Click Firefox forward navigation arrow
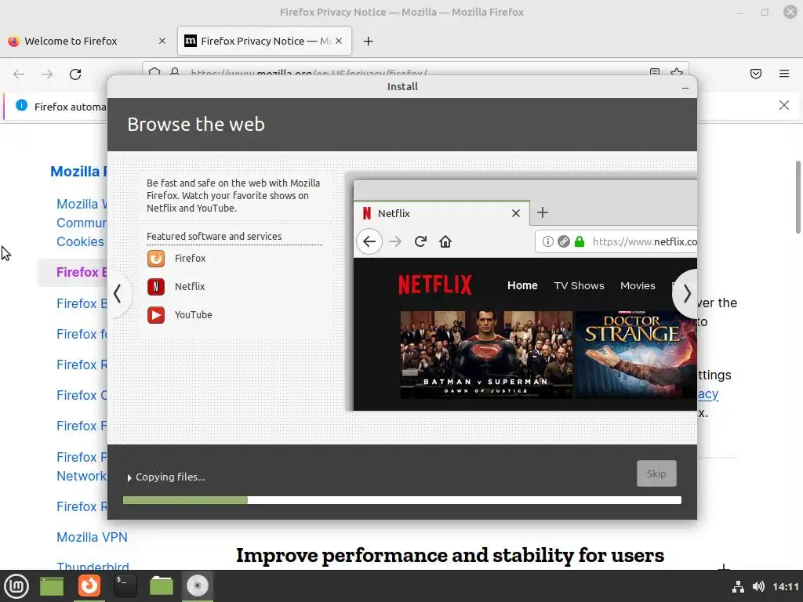The width and height of the screenshot is (803, 602). 47,74
